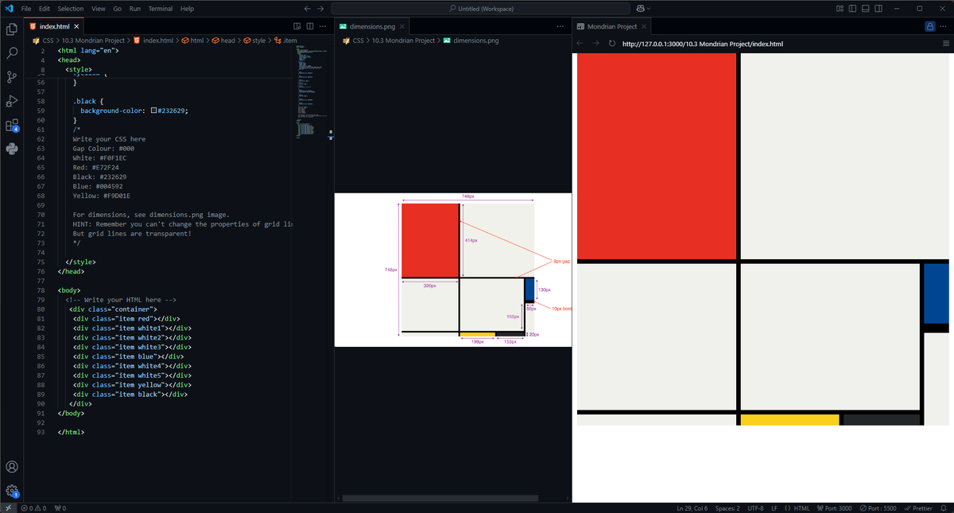
Task: Go back in the editor navigation history
Action: [308, 8]
